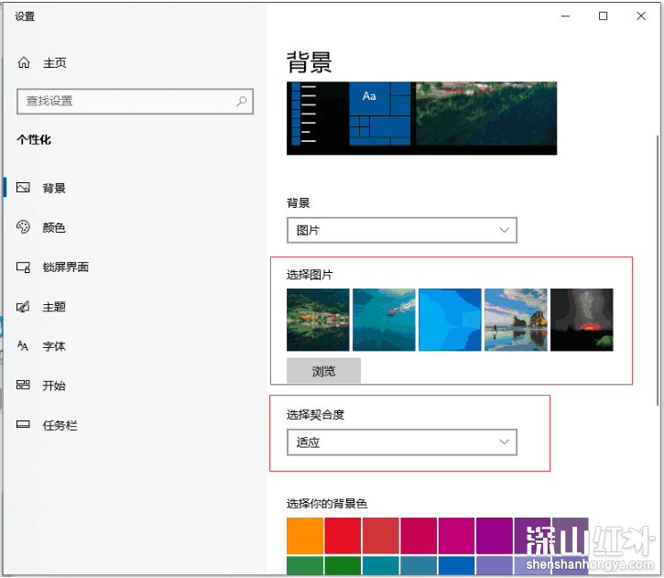Image resolution: width=664 pixels, height=578 pixels.
Task: Click the 颜色 palette icon
Action: 23,227
